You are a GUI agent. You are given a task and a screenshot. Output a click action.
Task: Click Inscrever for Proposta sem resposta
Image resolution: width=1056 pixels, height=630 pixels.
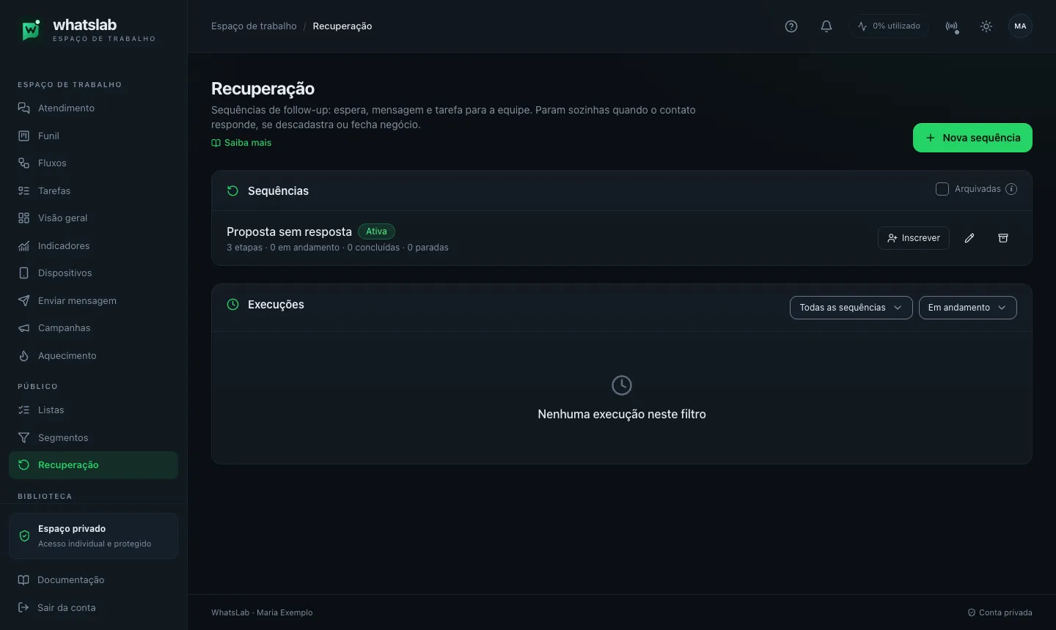(x=914, y=238)
